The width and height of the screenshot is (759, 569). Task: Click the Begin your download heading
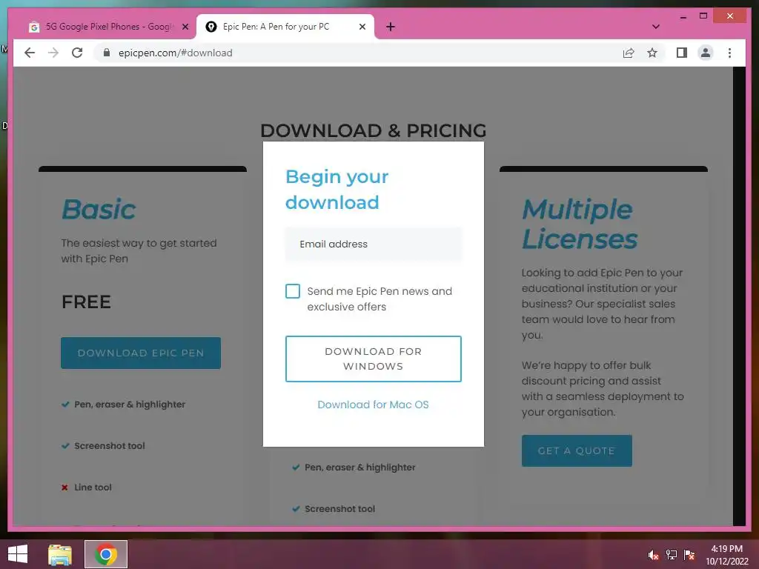click(x=337, y=189)
